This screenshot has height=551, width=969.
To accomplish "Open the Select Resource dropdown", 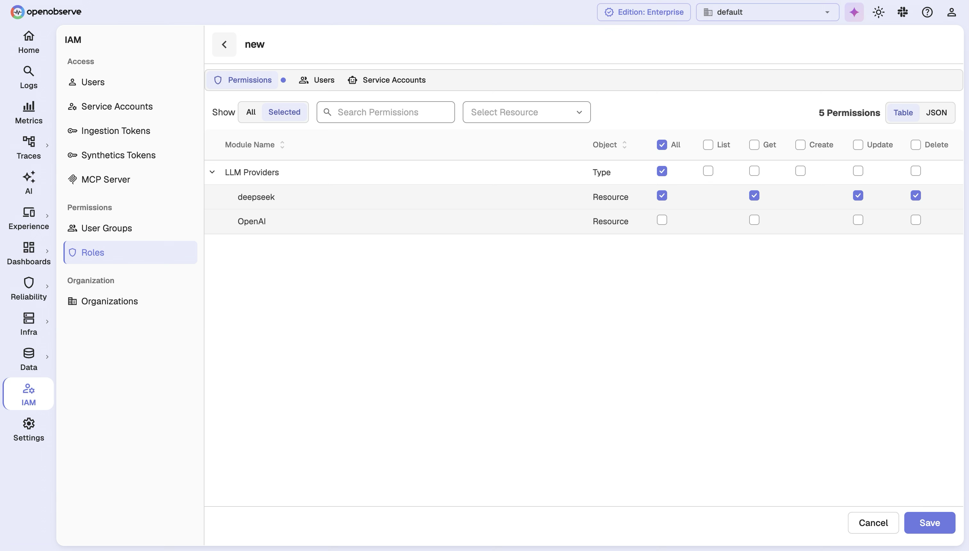I will [x=526, y=112].
